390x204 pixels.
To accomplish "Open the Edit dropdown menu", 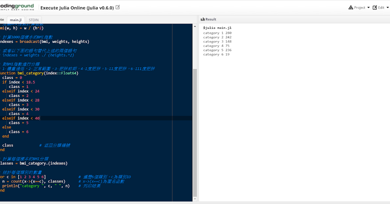I will click(381, 7).
